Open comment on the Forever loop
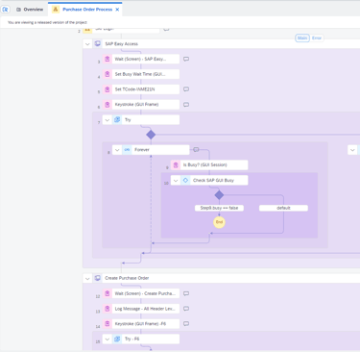The height and width of the screenshot is (352, 360). (x=196, y=149)
